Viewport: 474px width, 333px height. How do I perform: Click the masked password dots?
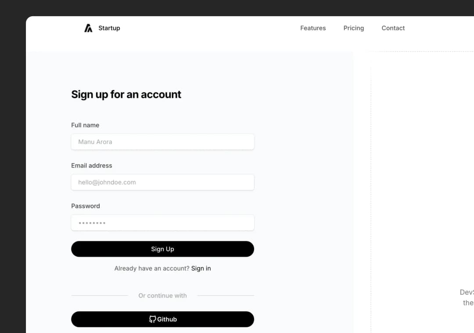pos(91,223)
